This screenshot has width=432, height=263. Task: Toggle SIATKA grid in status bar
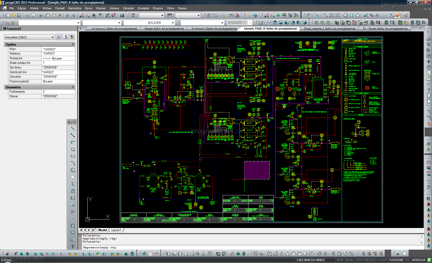[x=349, y=260]
